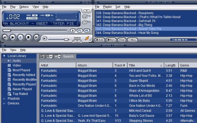The image size is (197, 123).
Task: Open the Playlist Editor Sort menu
Action: click(118, 7)
